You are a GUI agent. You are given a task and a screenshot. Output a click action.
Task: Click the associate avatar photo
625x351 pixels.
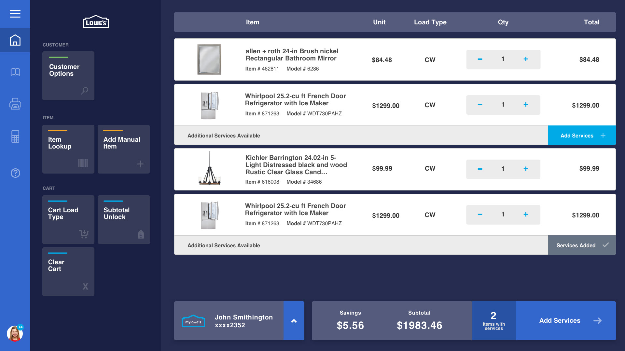(x=14, y=334)
